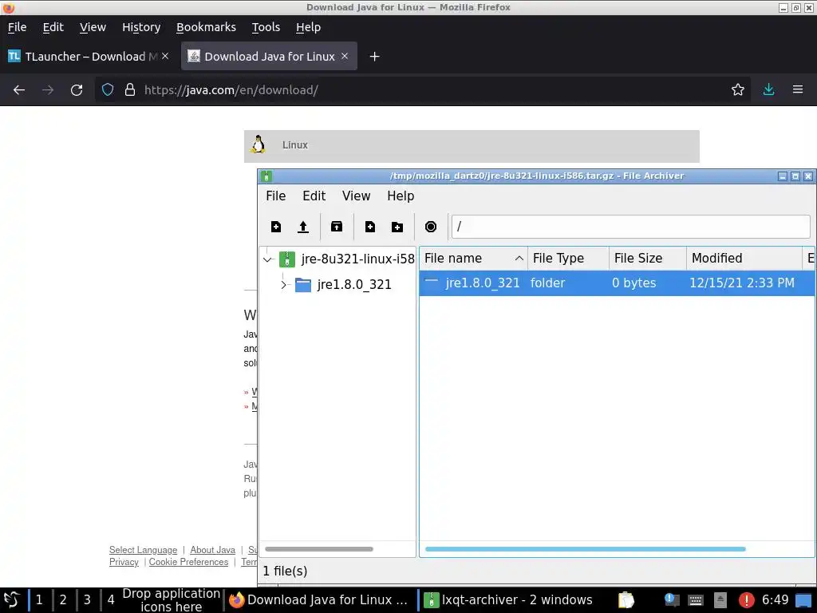Click the red alert tray icon
This screenshot has height=613, width=817.
point(746,600)
